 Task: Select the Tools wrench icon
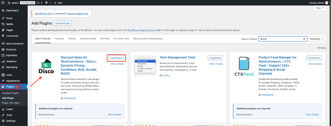(3, 115)
